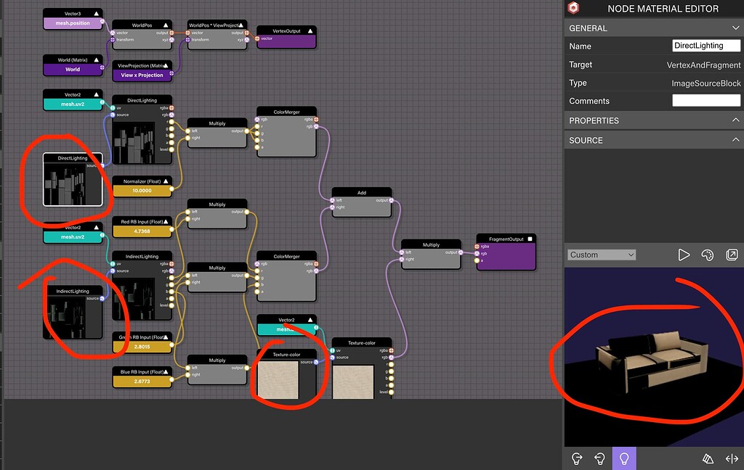This screenshot has height=470, width=744.
Task: Click the right input port of Add node
Action: tap(332, 207)
